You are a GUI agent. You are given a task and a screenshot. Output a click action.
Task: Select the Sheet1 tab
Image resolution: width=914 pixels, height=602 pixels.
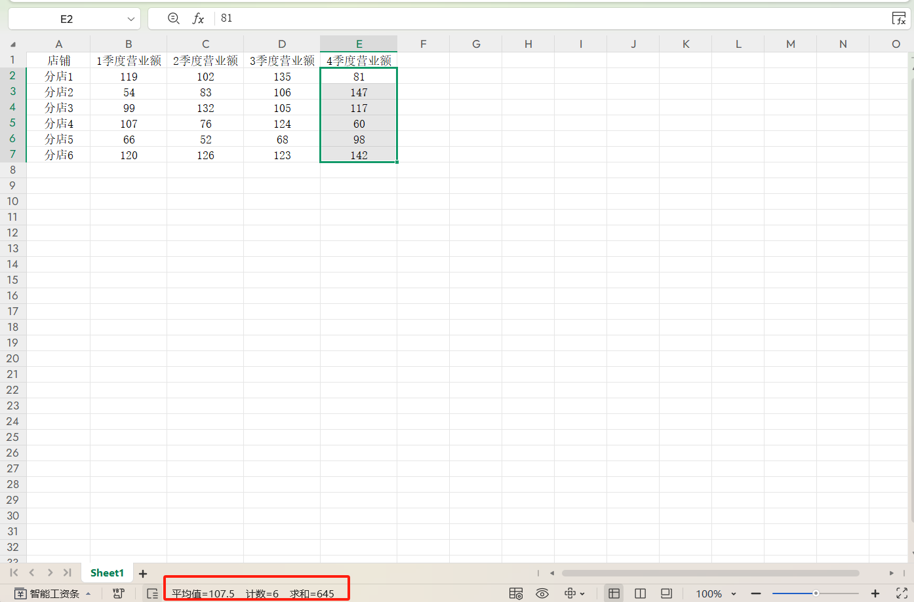(x=107, y=573)
